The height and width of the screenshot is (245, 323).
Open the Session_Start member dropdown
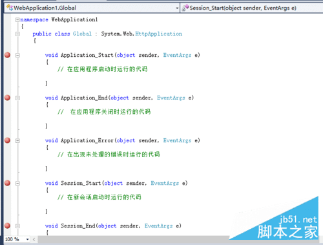click(x=251, y=8)
